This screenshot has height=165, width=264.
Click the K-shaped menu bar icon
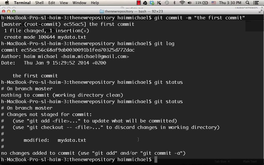point(159,3)
